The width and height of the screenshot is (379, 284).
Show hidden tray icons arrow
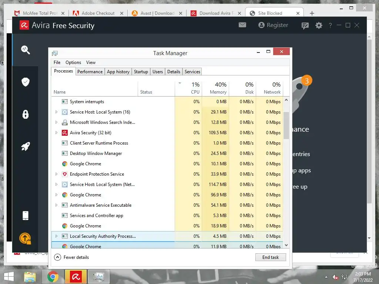326,277
